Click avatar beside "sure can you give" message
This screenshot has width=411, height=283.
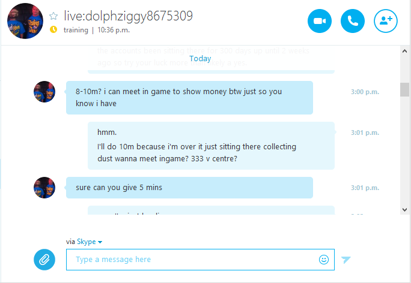(44, 188)
